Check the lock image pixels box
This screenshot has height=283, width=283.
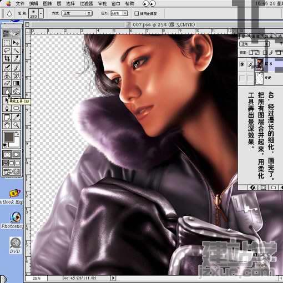265,53
